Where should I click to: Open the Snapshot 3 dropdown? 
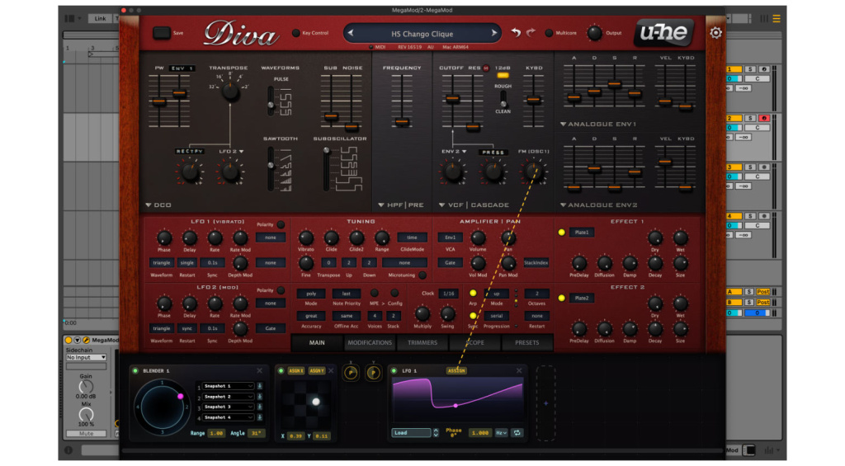point(229,407)
